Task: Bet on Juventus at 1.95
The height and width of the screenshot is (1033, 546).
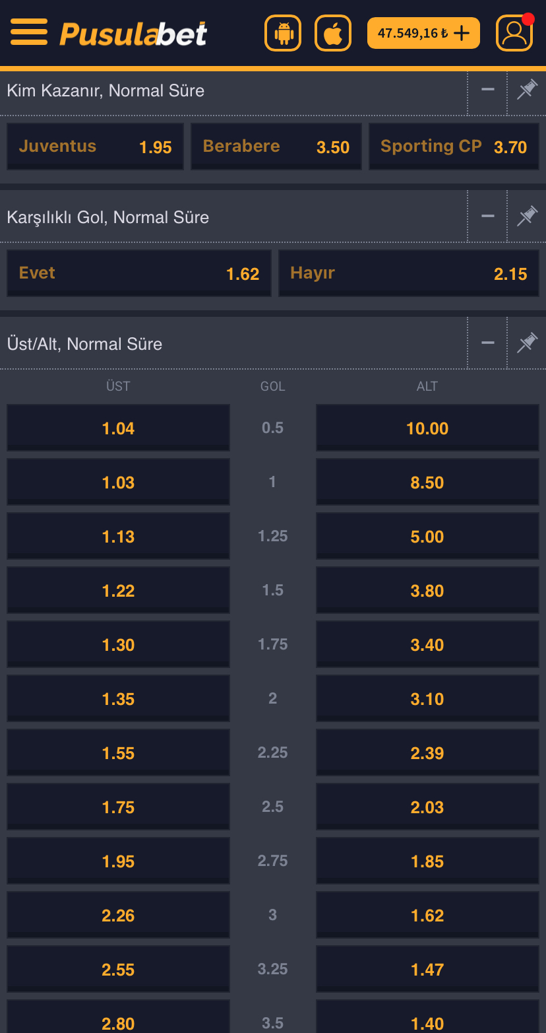Action: pos(96,147)
